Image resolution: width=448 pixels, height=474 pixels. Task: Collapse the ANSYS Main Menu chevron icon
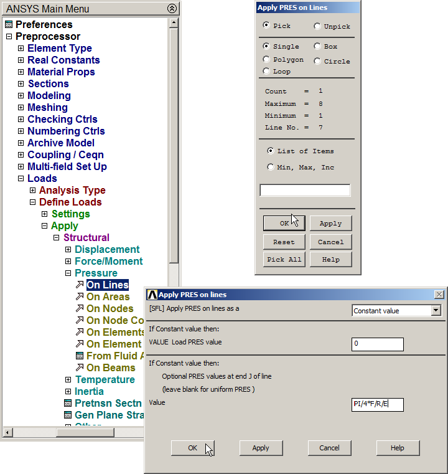point(172,9)
